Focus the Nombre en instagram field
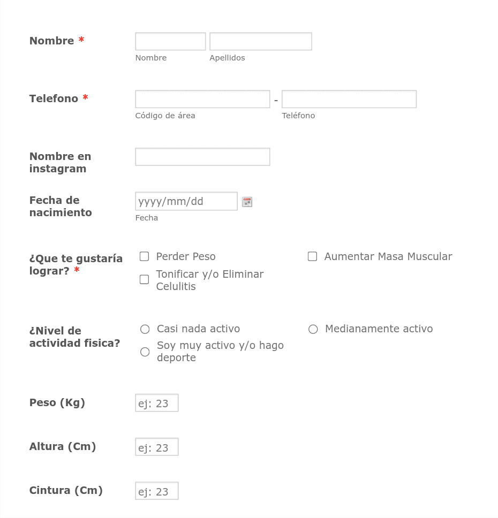498x518 pixels. click(x=202, y=157)
